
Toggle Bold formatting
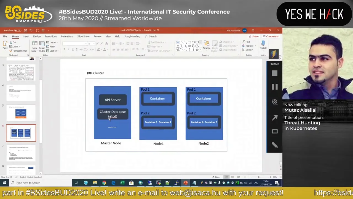65,49
